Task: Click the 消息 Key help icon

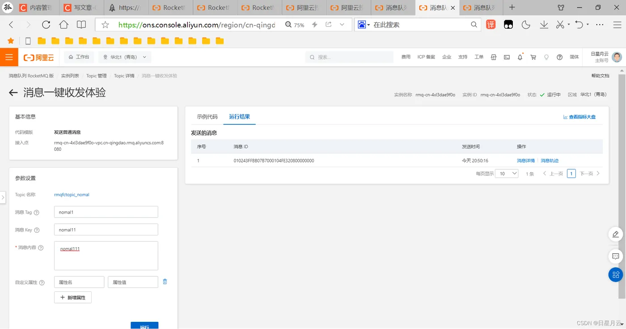Action: coord(37,230)
